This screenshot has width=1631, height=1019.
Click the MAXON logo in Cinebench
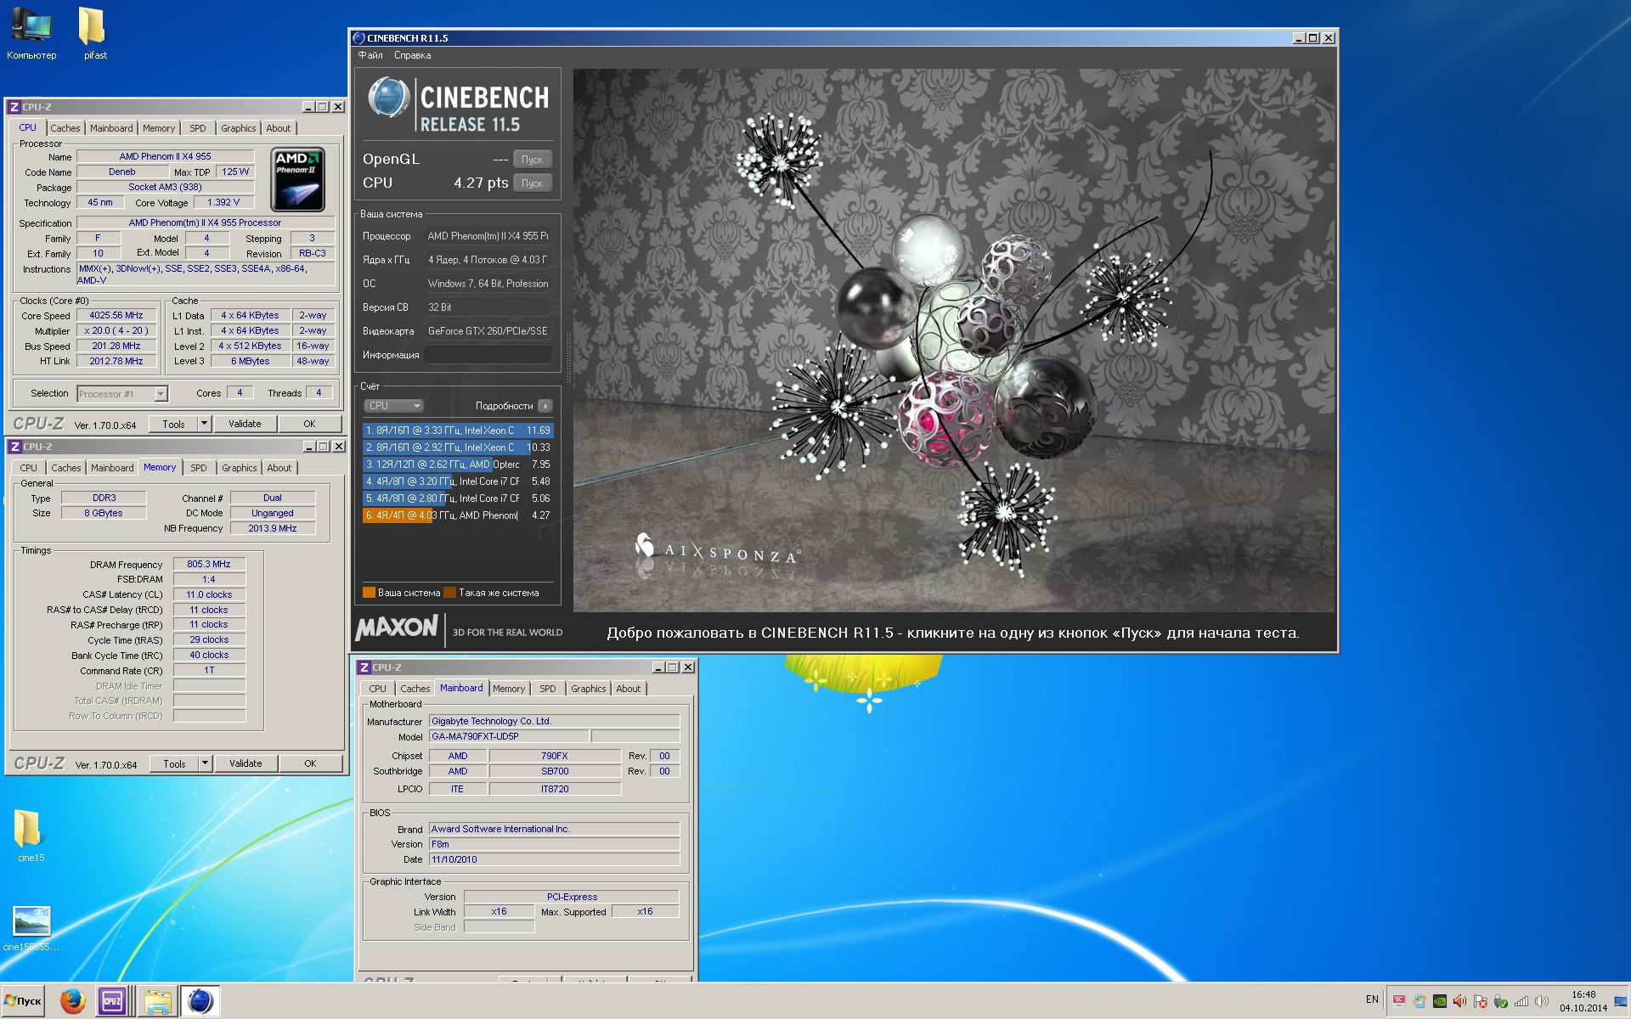point(396,628)
